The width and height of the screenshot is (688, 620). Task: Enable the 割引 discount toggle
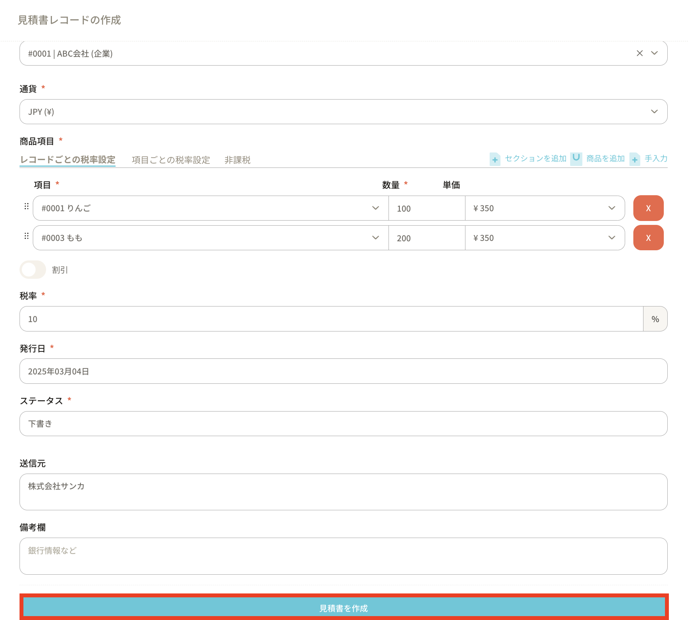coord(33,270)
